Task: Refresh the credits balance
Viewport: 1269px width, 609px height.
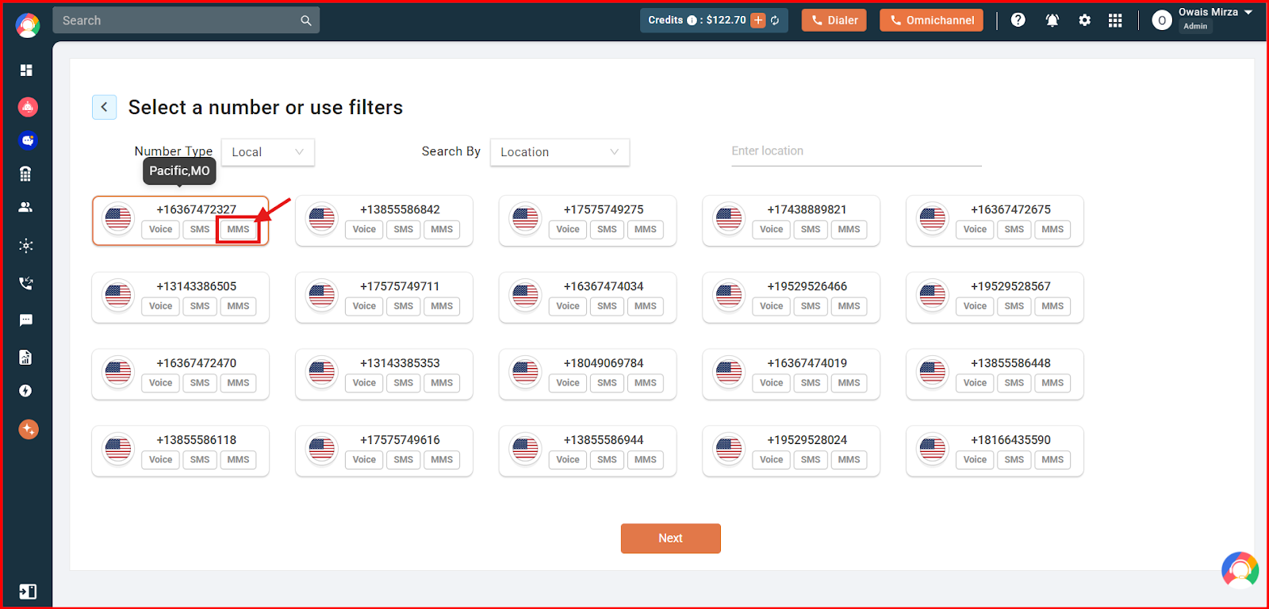Action: (x=775, y=21)
